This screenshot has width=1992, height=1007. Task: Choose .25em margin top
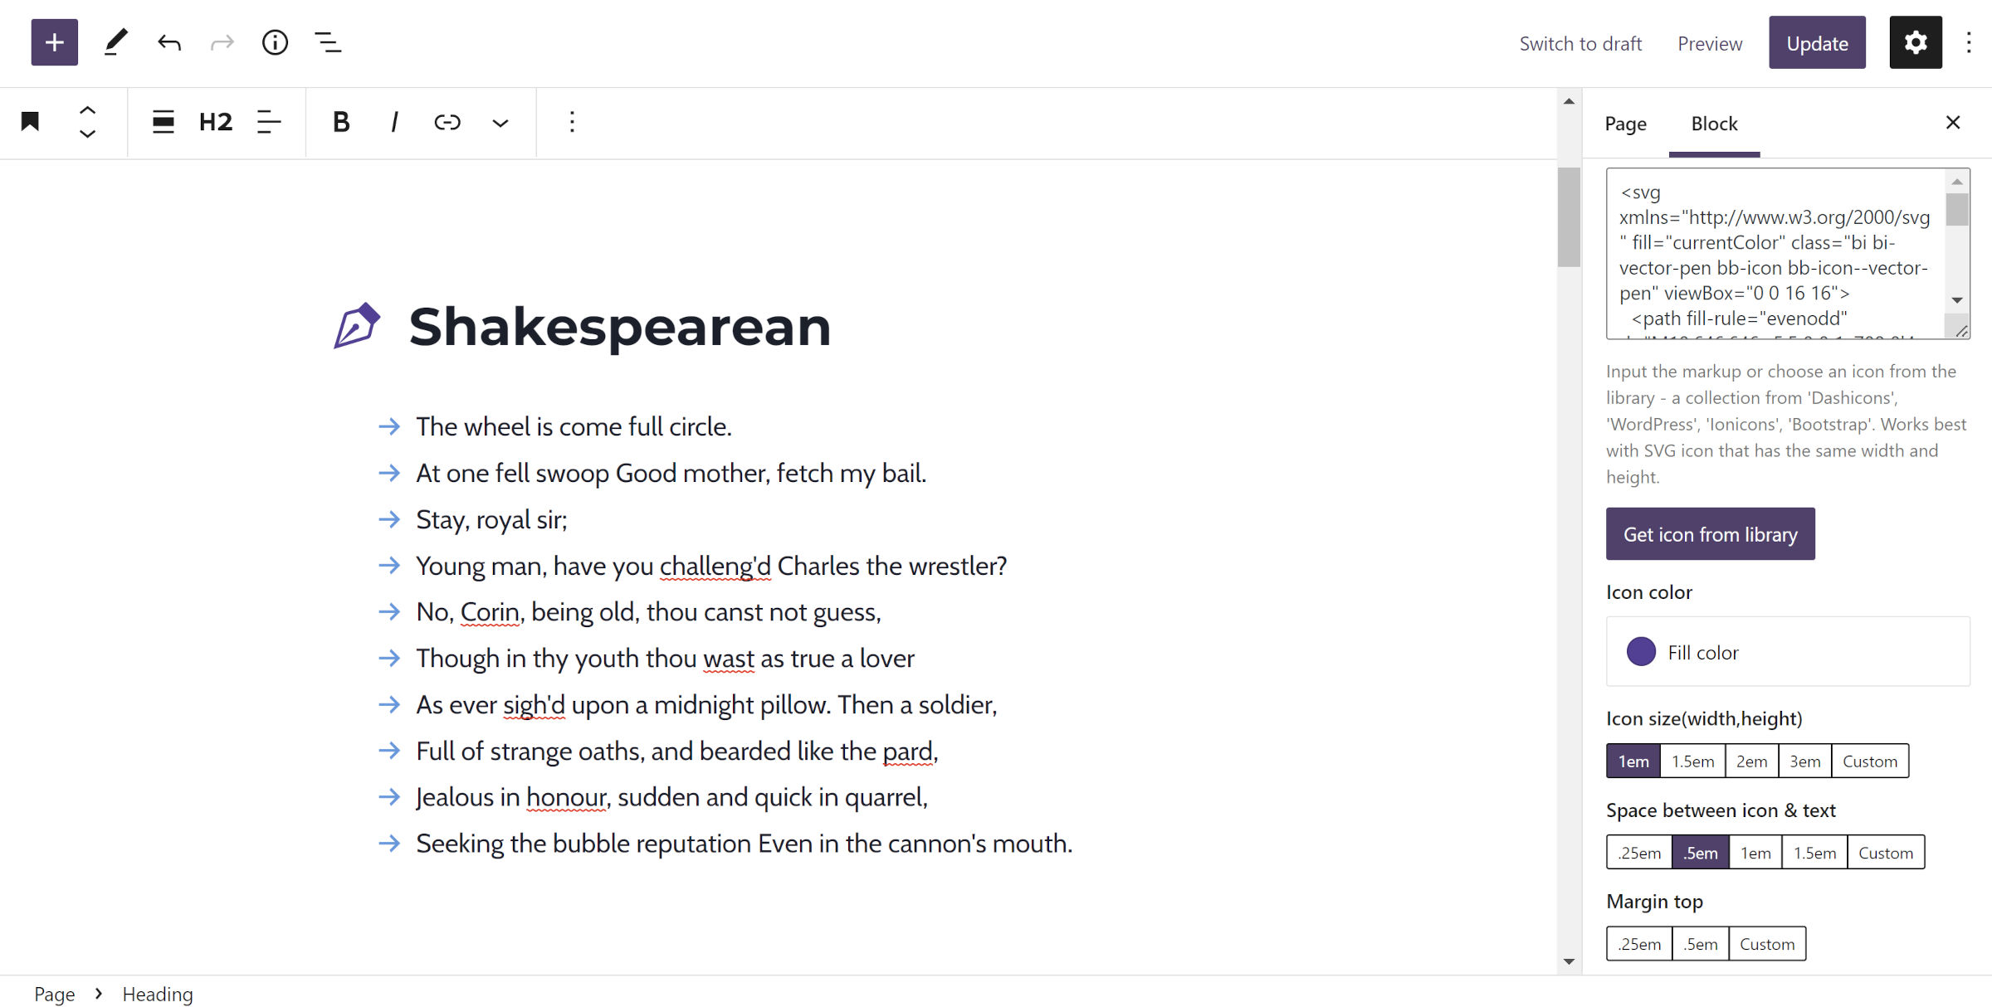point(1638,943)
